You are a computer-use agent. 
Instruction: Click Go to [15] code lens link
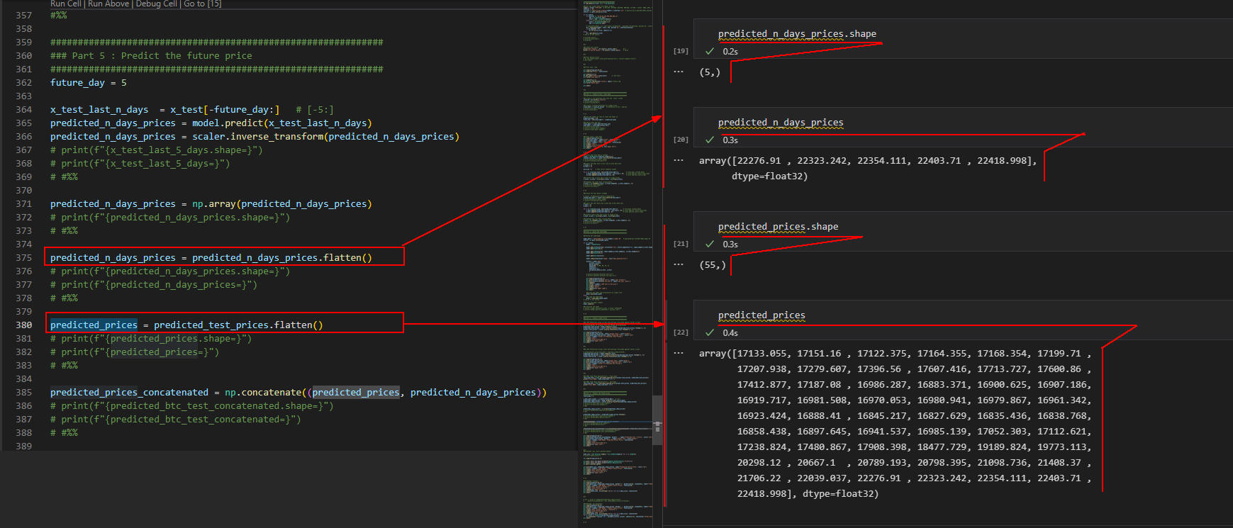point(203,4)
